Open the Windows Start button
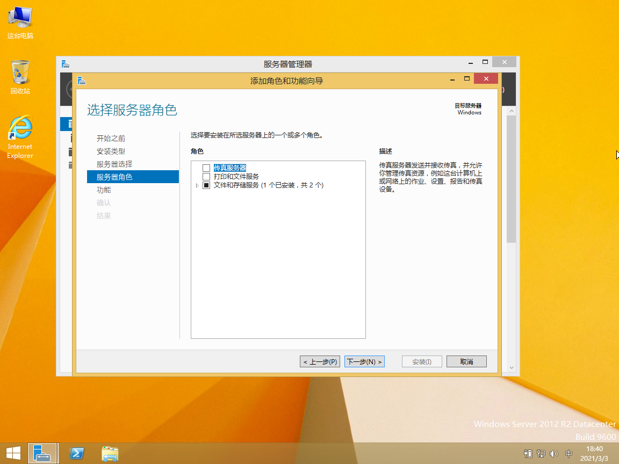The height and width of the screenshot is (464, 619). click(13, 453)
